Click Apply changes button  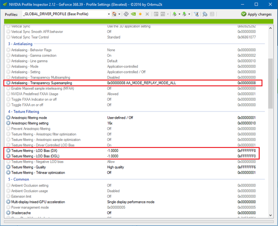click(x=256, y=14)
